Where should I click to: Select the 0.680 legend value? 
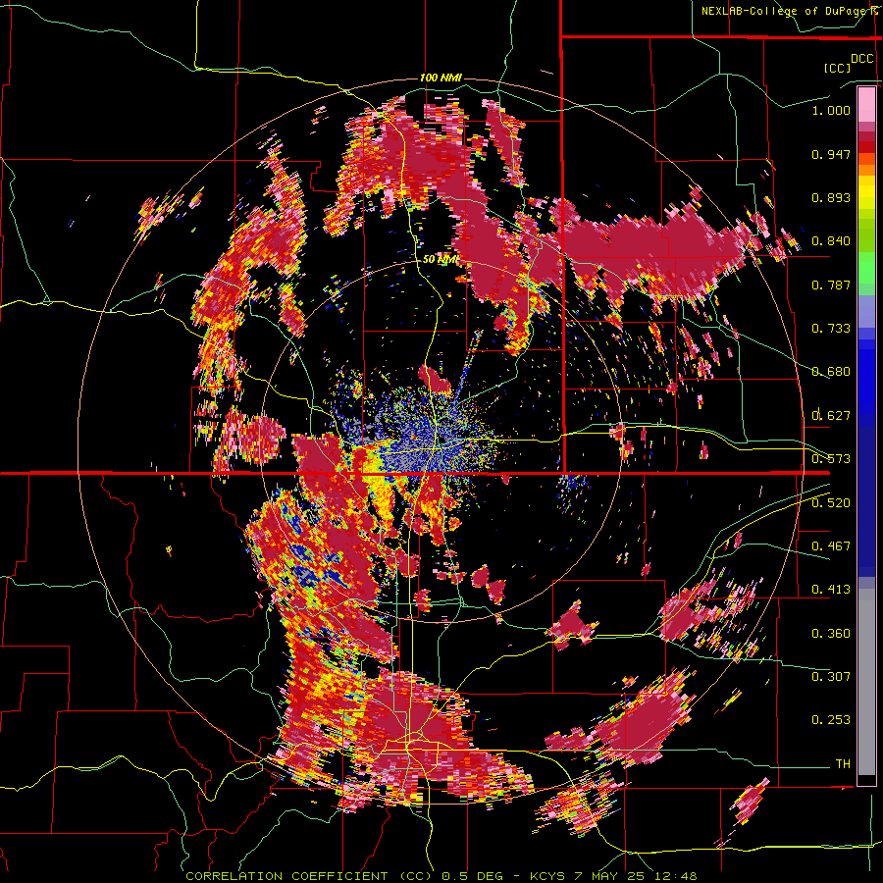[831, 372]
